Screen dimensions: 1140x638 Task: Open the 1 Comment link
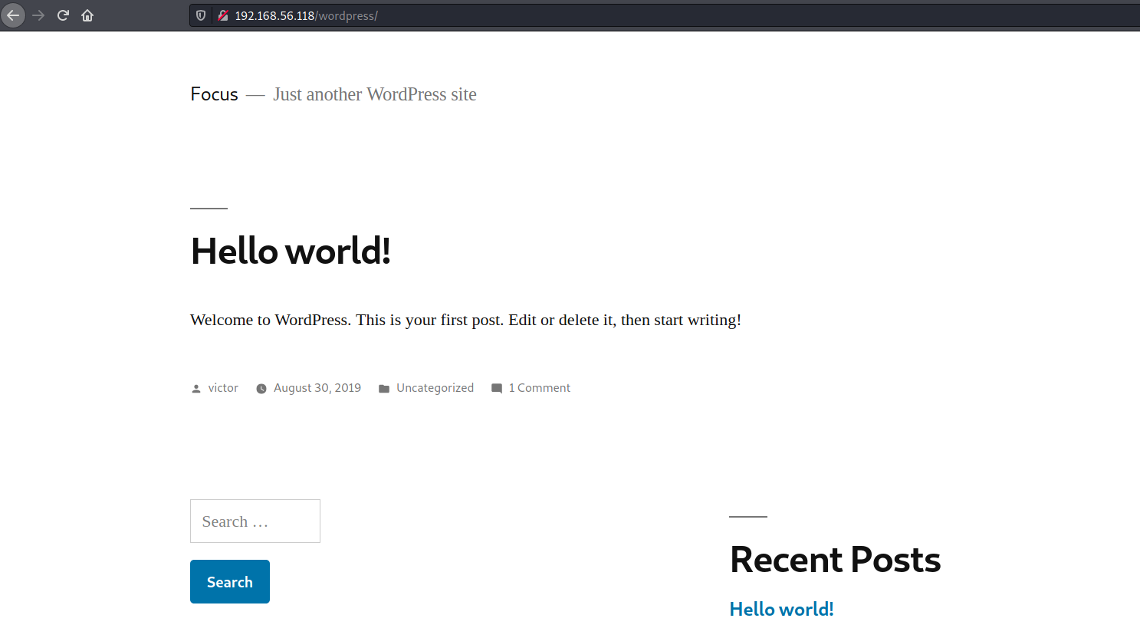(x=540, y=388)
